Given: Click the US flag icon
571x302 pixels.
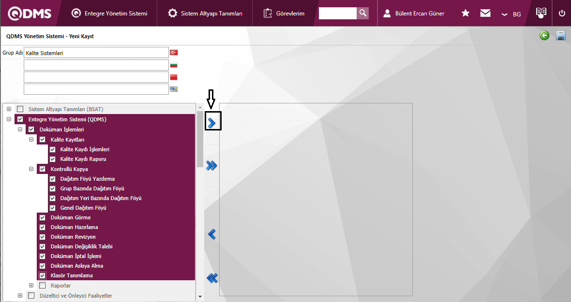Looking at the screenshot, I should click(x=174, y=89).
